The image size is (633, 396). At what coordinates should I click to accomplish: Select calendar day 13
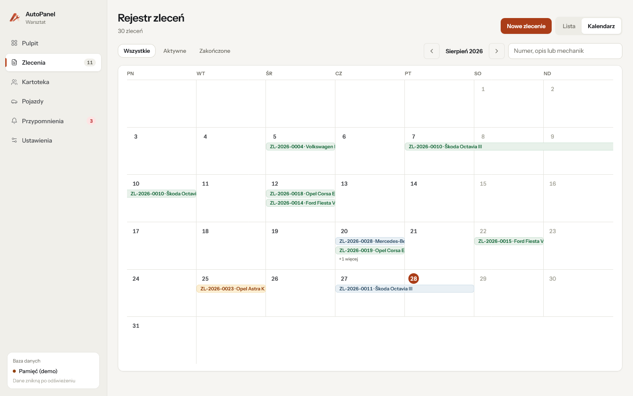click(x=344, y=184)
